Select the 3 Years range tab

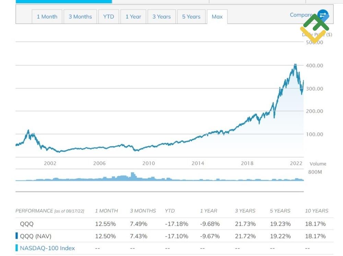pos(161,16)
